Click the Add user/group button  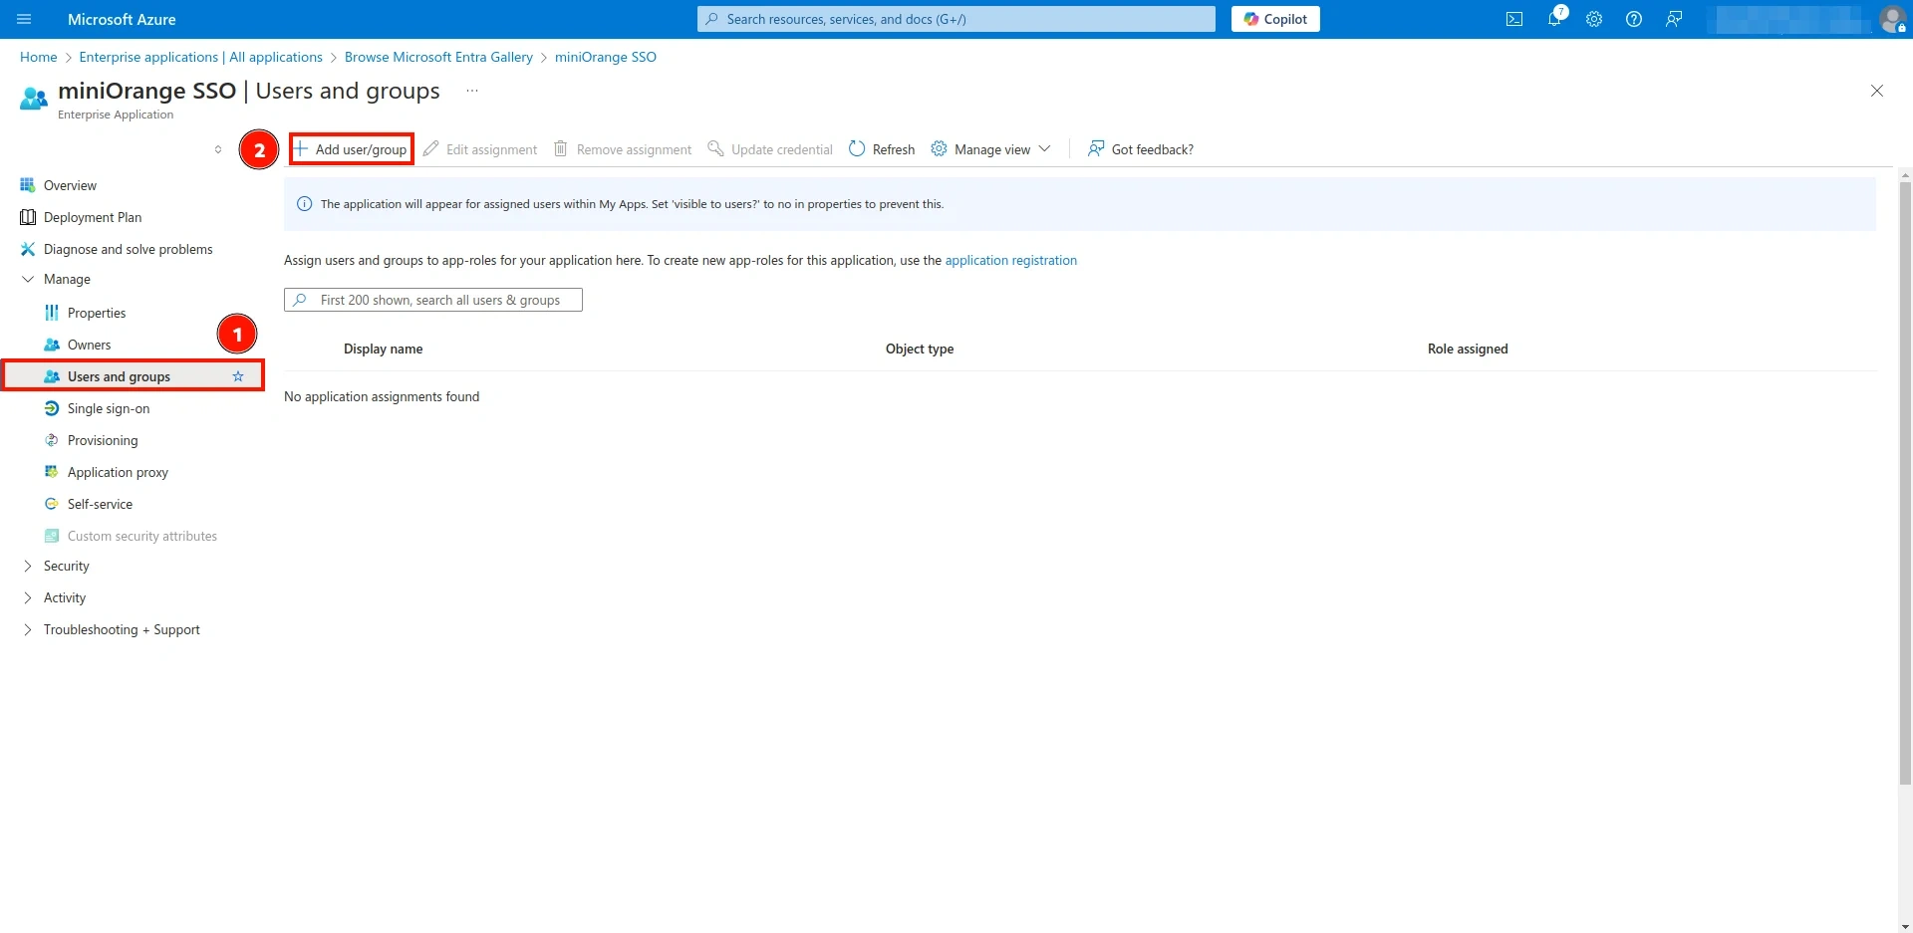351,148
